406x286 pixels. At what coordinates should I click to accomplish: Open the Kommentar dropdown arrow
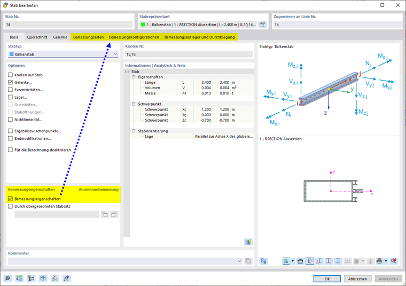click(239, 261)
